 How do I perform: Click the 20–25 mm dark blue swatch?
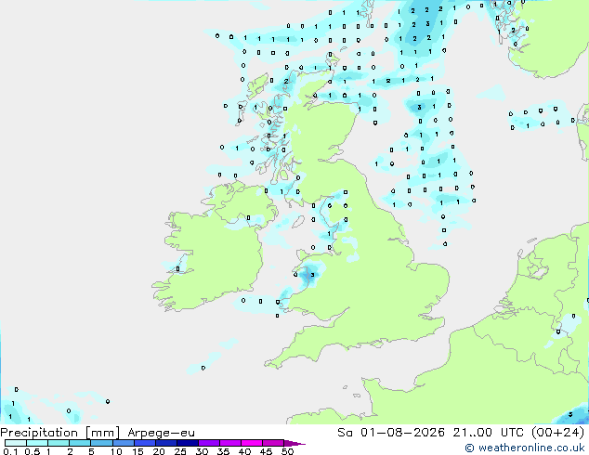(166, 443)
